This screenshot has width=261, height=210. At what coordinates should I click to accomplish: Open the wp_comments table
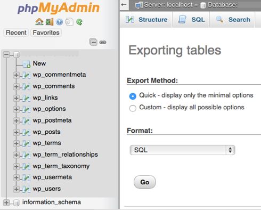(54, 86)
